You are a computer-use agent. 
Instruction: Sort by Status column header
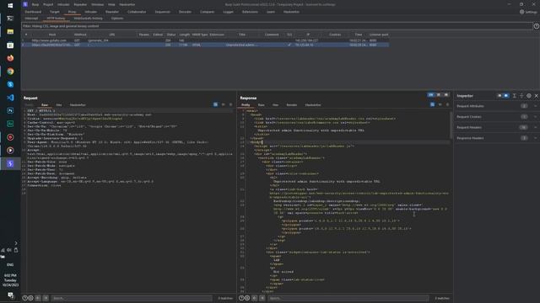(x=171, y=35)
